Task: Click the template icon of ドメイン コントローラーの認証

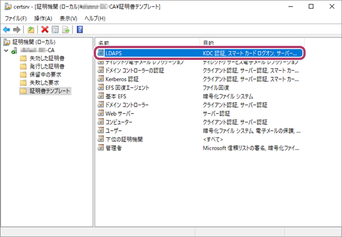Action: tap(101, 70)
